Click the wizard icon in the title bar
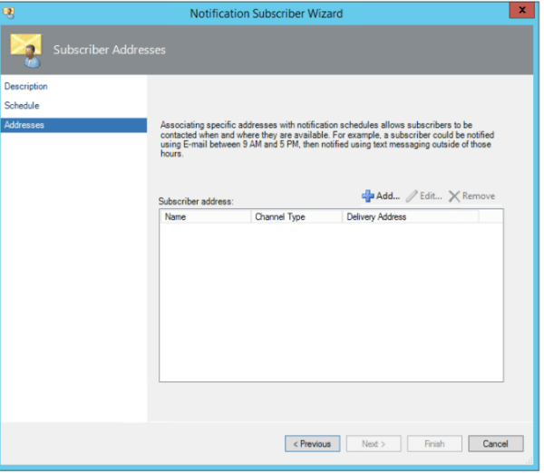Image resolution: width=544 pixels, height=473 pixels. point(10,13)
